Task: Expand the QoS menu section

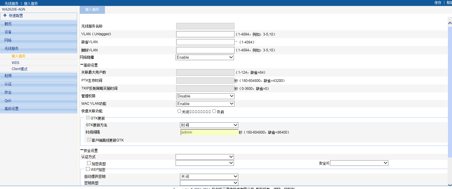Action: coord(39,101)
